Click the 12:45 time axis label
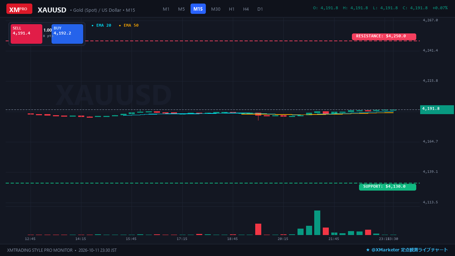The width and height of the screenshot is (455, 256). 30,239
